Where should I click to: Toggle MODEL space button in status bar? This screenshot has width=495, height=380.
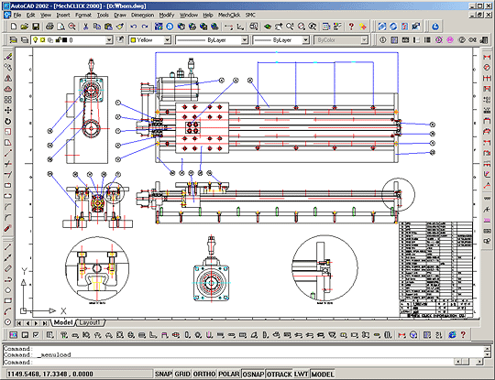pos(323,374)
